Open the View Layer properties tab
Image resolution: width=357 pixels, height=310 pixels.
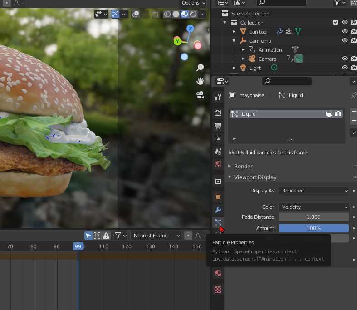218,138
